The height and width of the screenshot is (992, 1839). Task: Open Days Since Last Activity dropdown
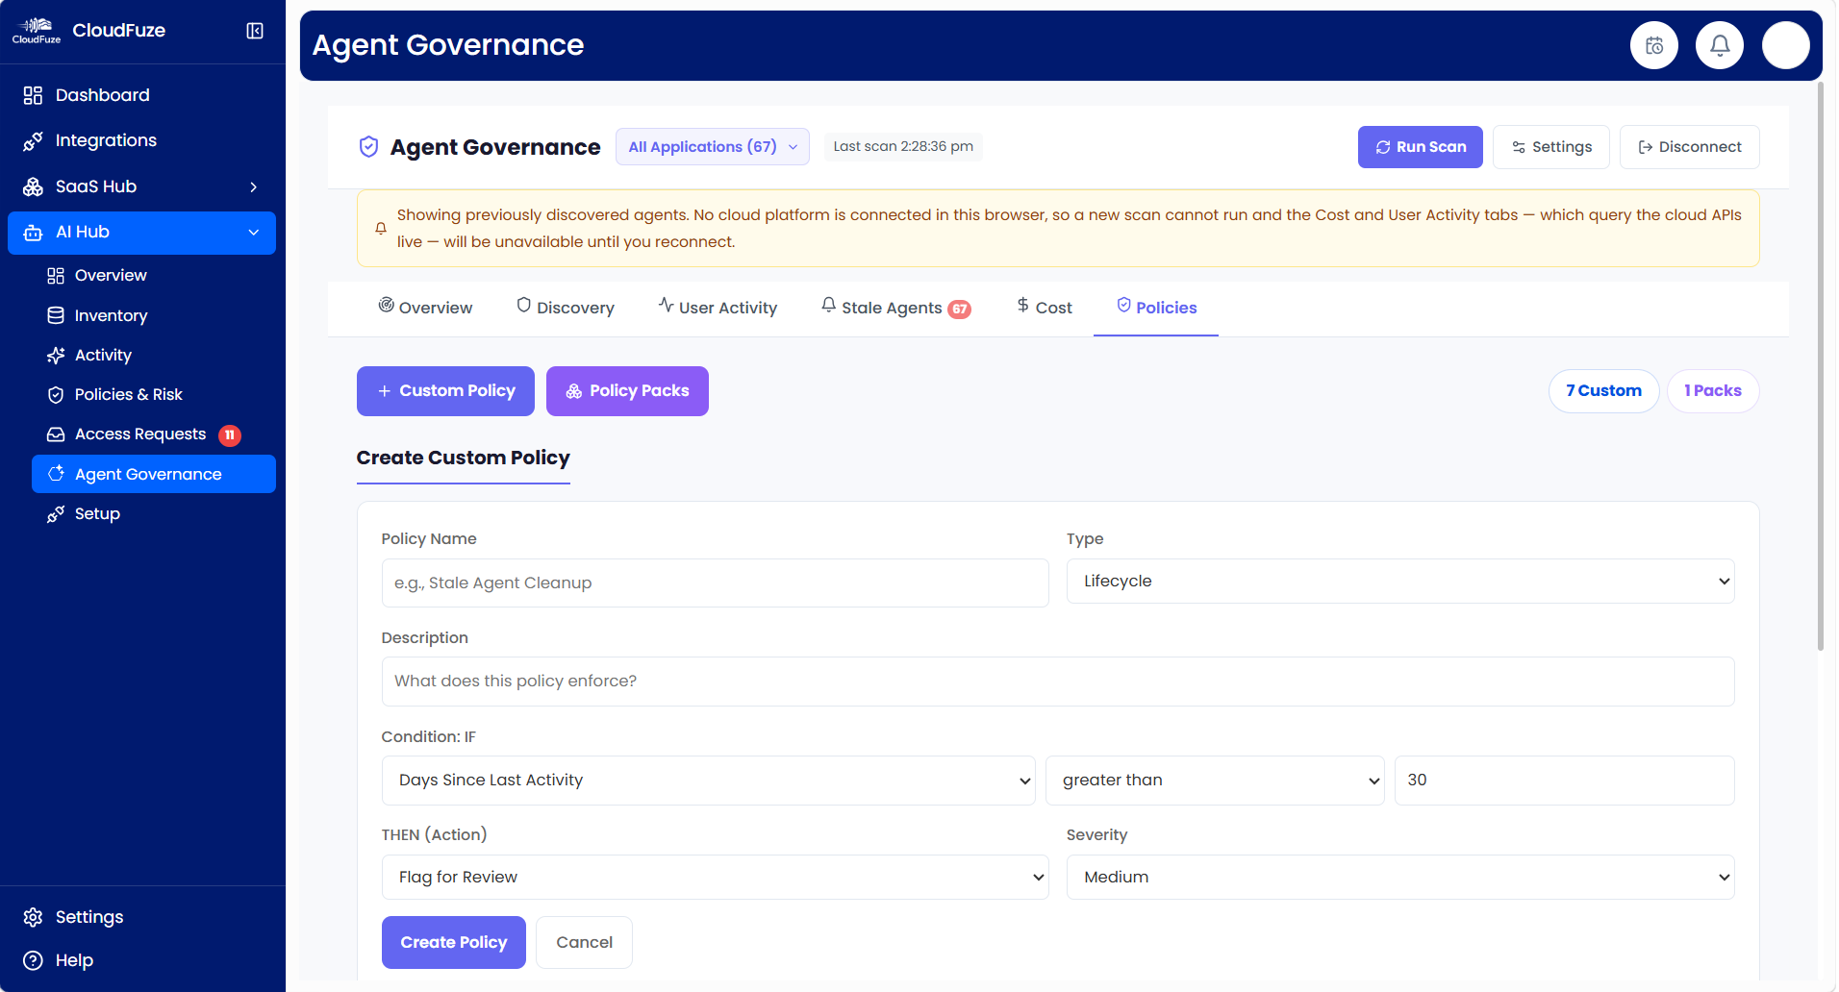pos(708,781)
